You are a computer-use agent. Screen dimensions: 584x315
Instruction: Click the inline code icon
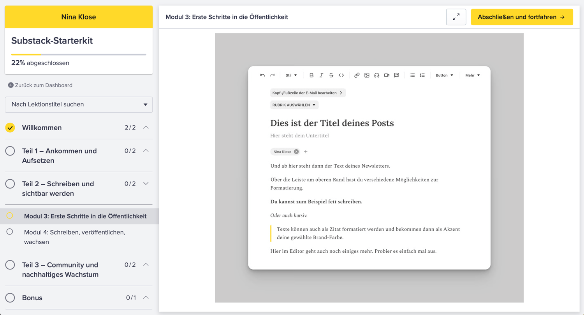click(341, 75)
